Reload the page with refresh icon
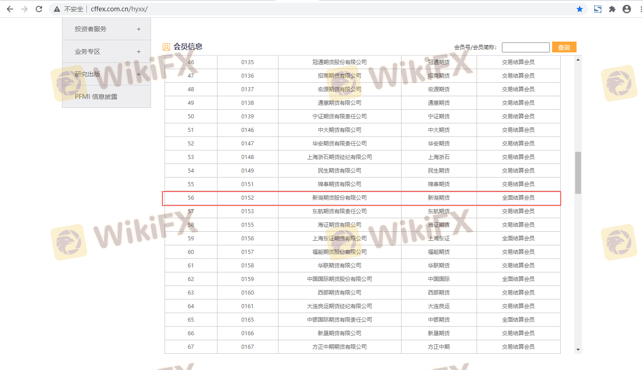This screenshot has width=643, height=370. (x=39, y=9)
